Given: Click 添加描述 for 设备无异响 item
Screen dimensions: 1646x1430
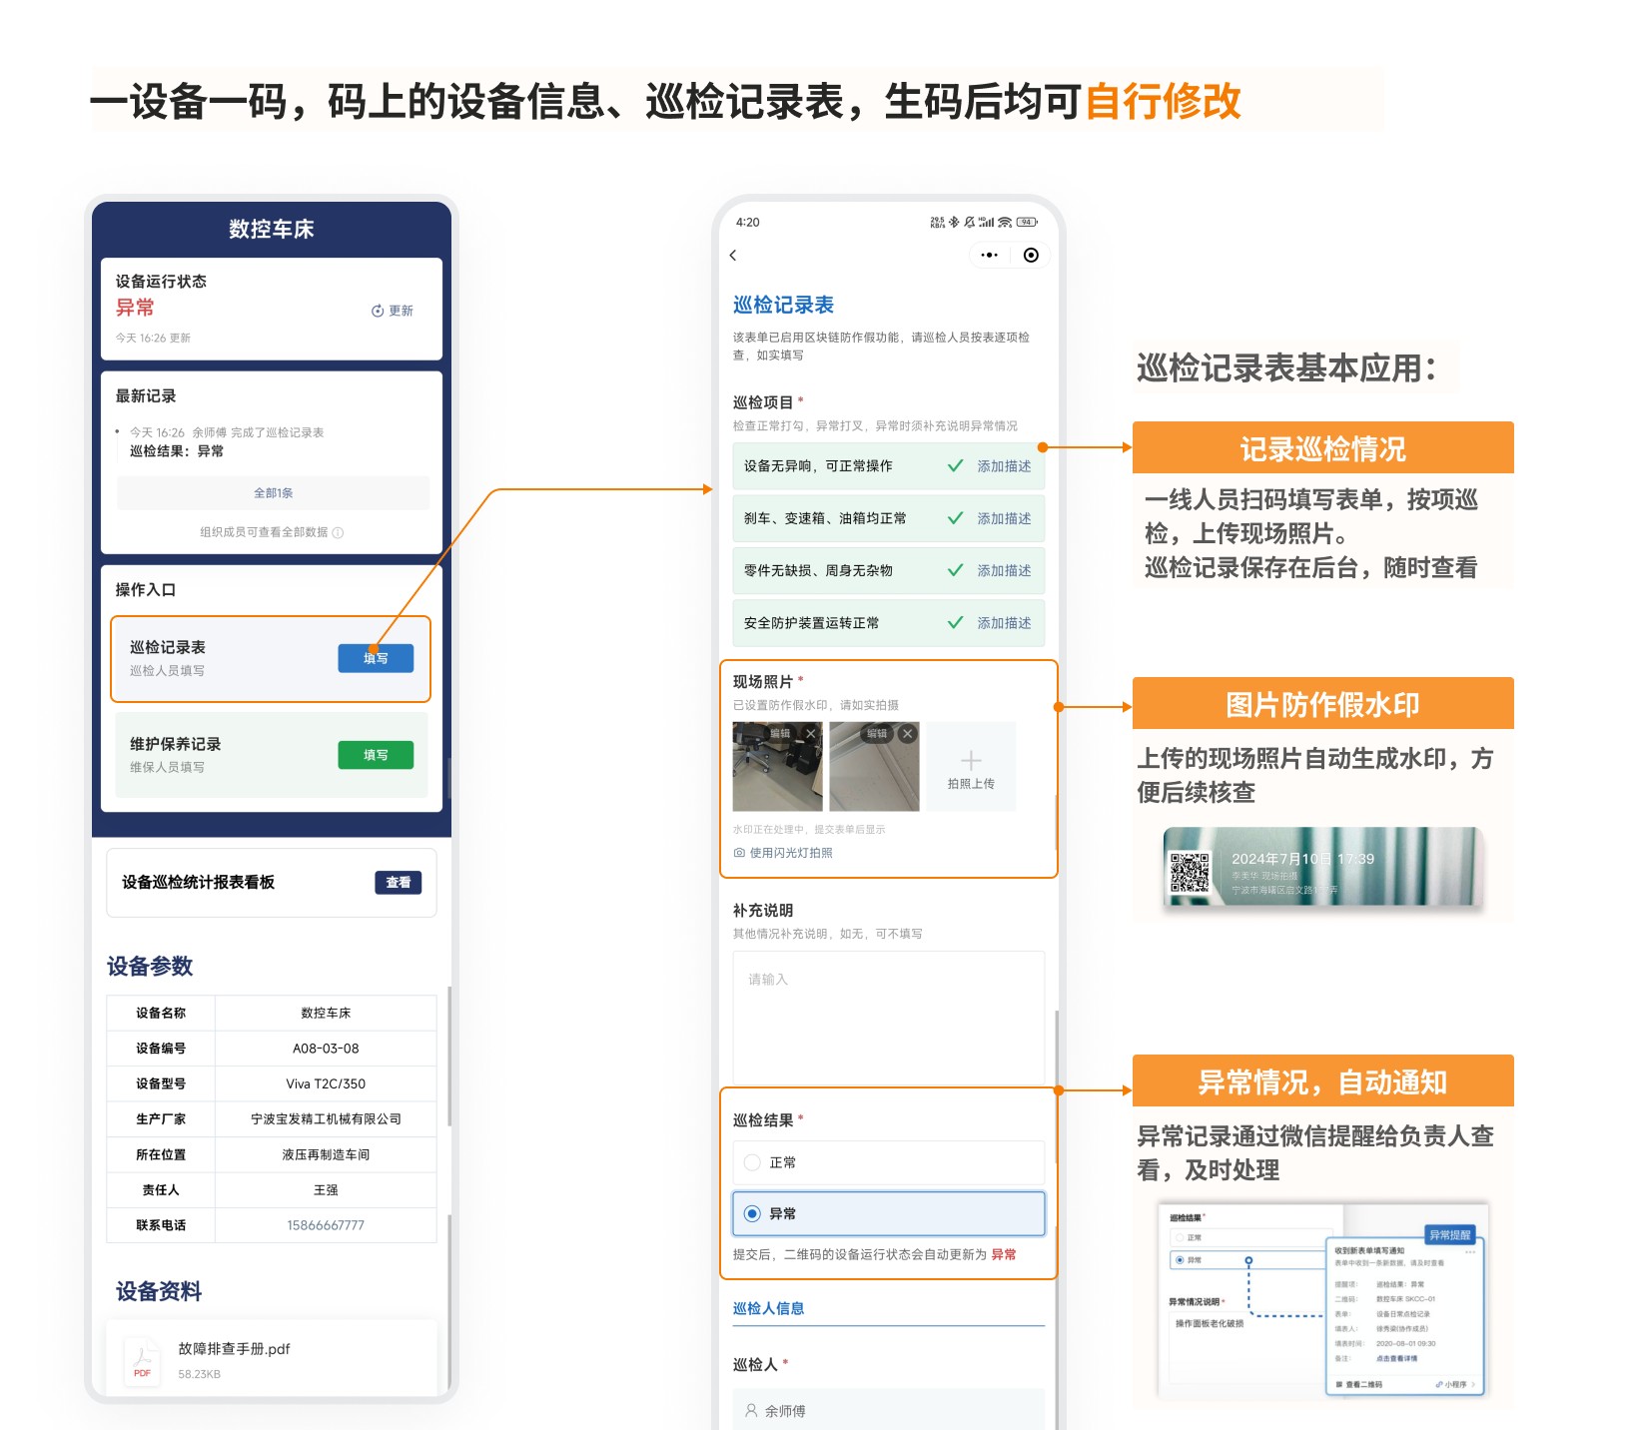Looking at the screenshot, I should pyautogui.click(x=1004, y=466).
